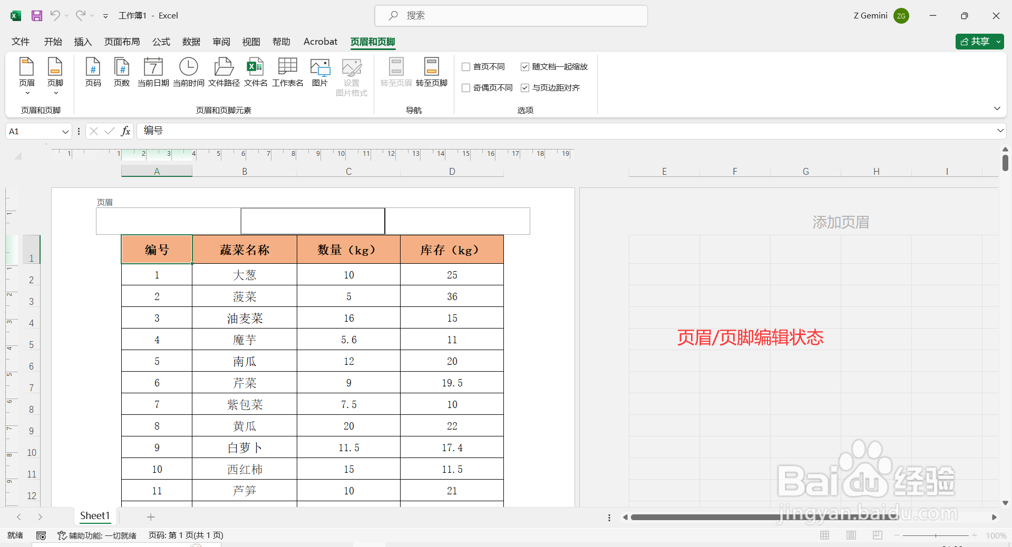
Task: Click the zoom out minus button
Action: click(897, 535)
